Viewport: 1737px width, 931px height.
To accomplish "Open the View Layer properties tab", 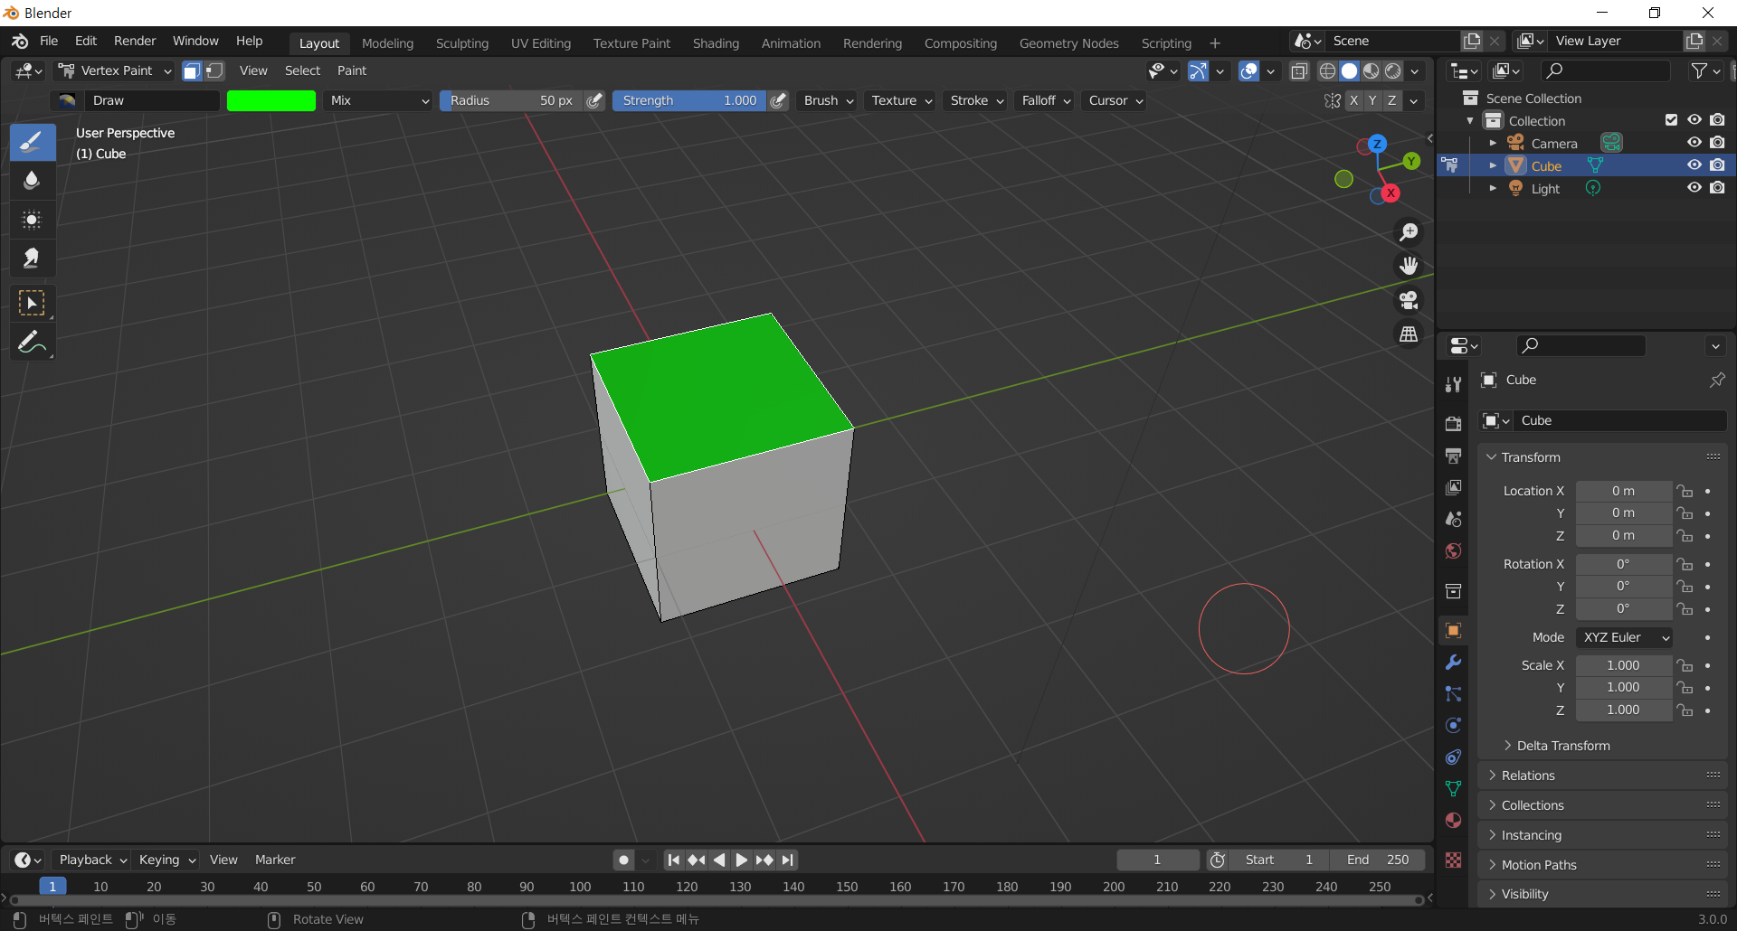I will click(x=1454, y=487).
